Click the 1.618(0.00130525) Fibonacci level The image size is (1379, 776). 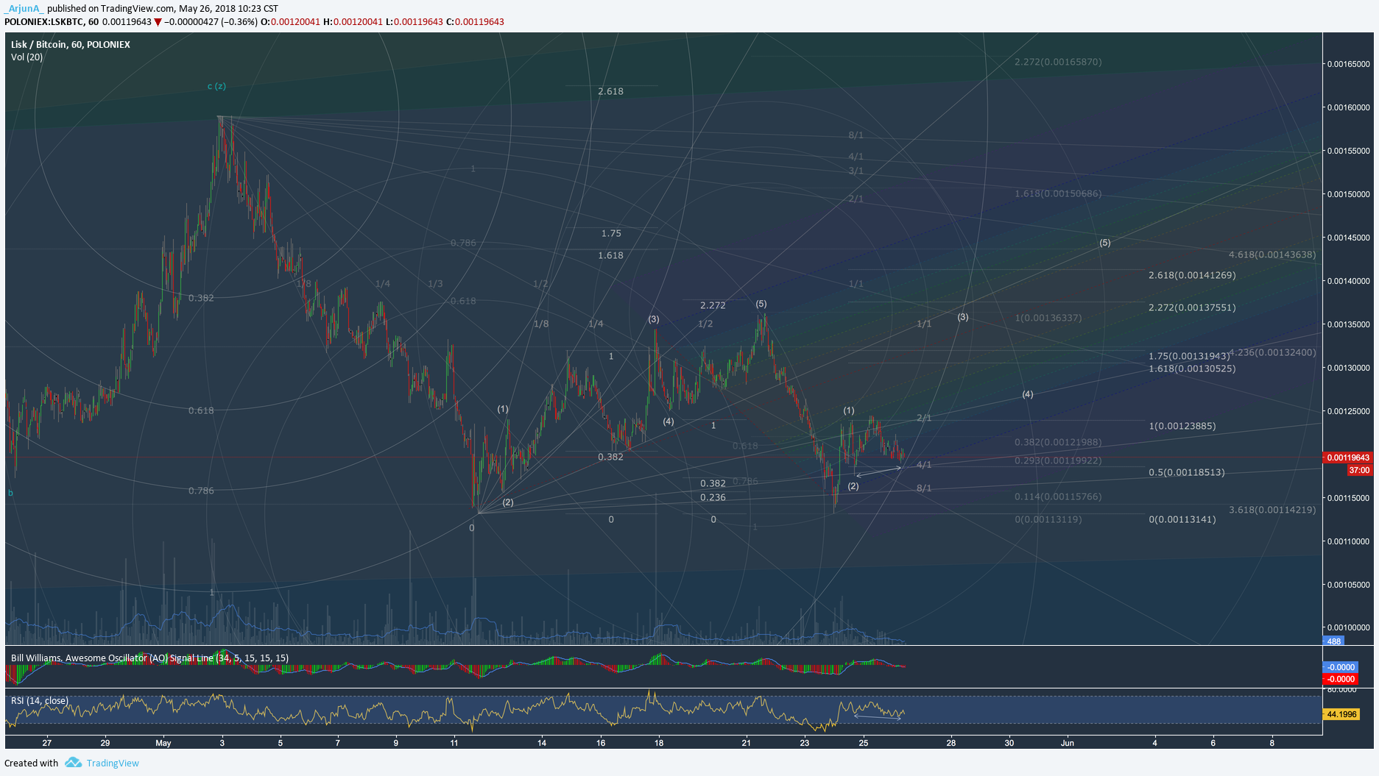(1192, 369)
